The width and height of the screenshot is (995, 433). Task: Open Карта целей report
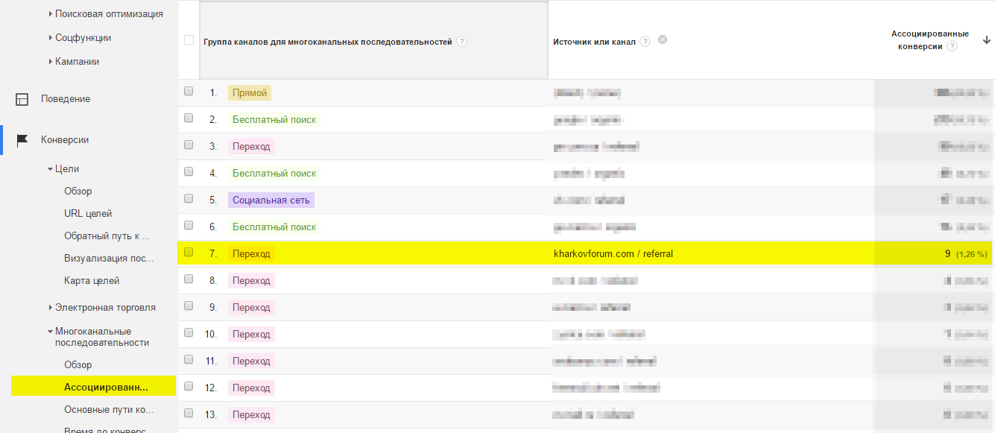(92, 281)
